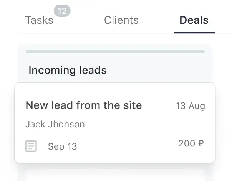Image resolution: width=232 pixels, height=181 pixels.
Task: Click the dark underline beneath Deals
Action: (194, 33)
